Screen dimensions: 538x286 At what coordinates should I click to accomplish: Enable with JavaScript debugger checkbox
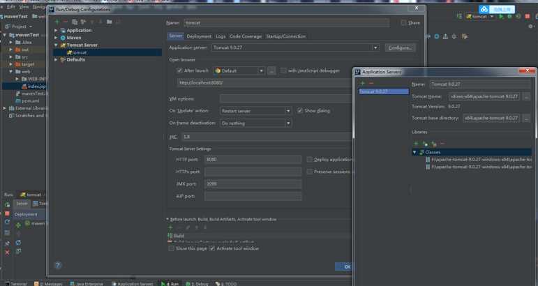click(283, 70)
